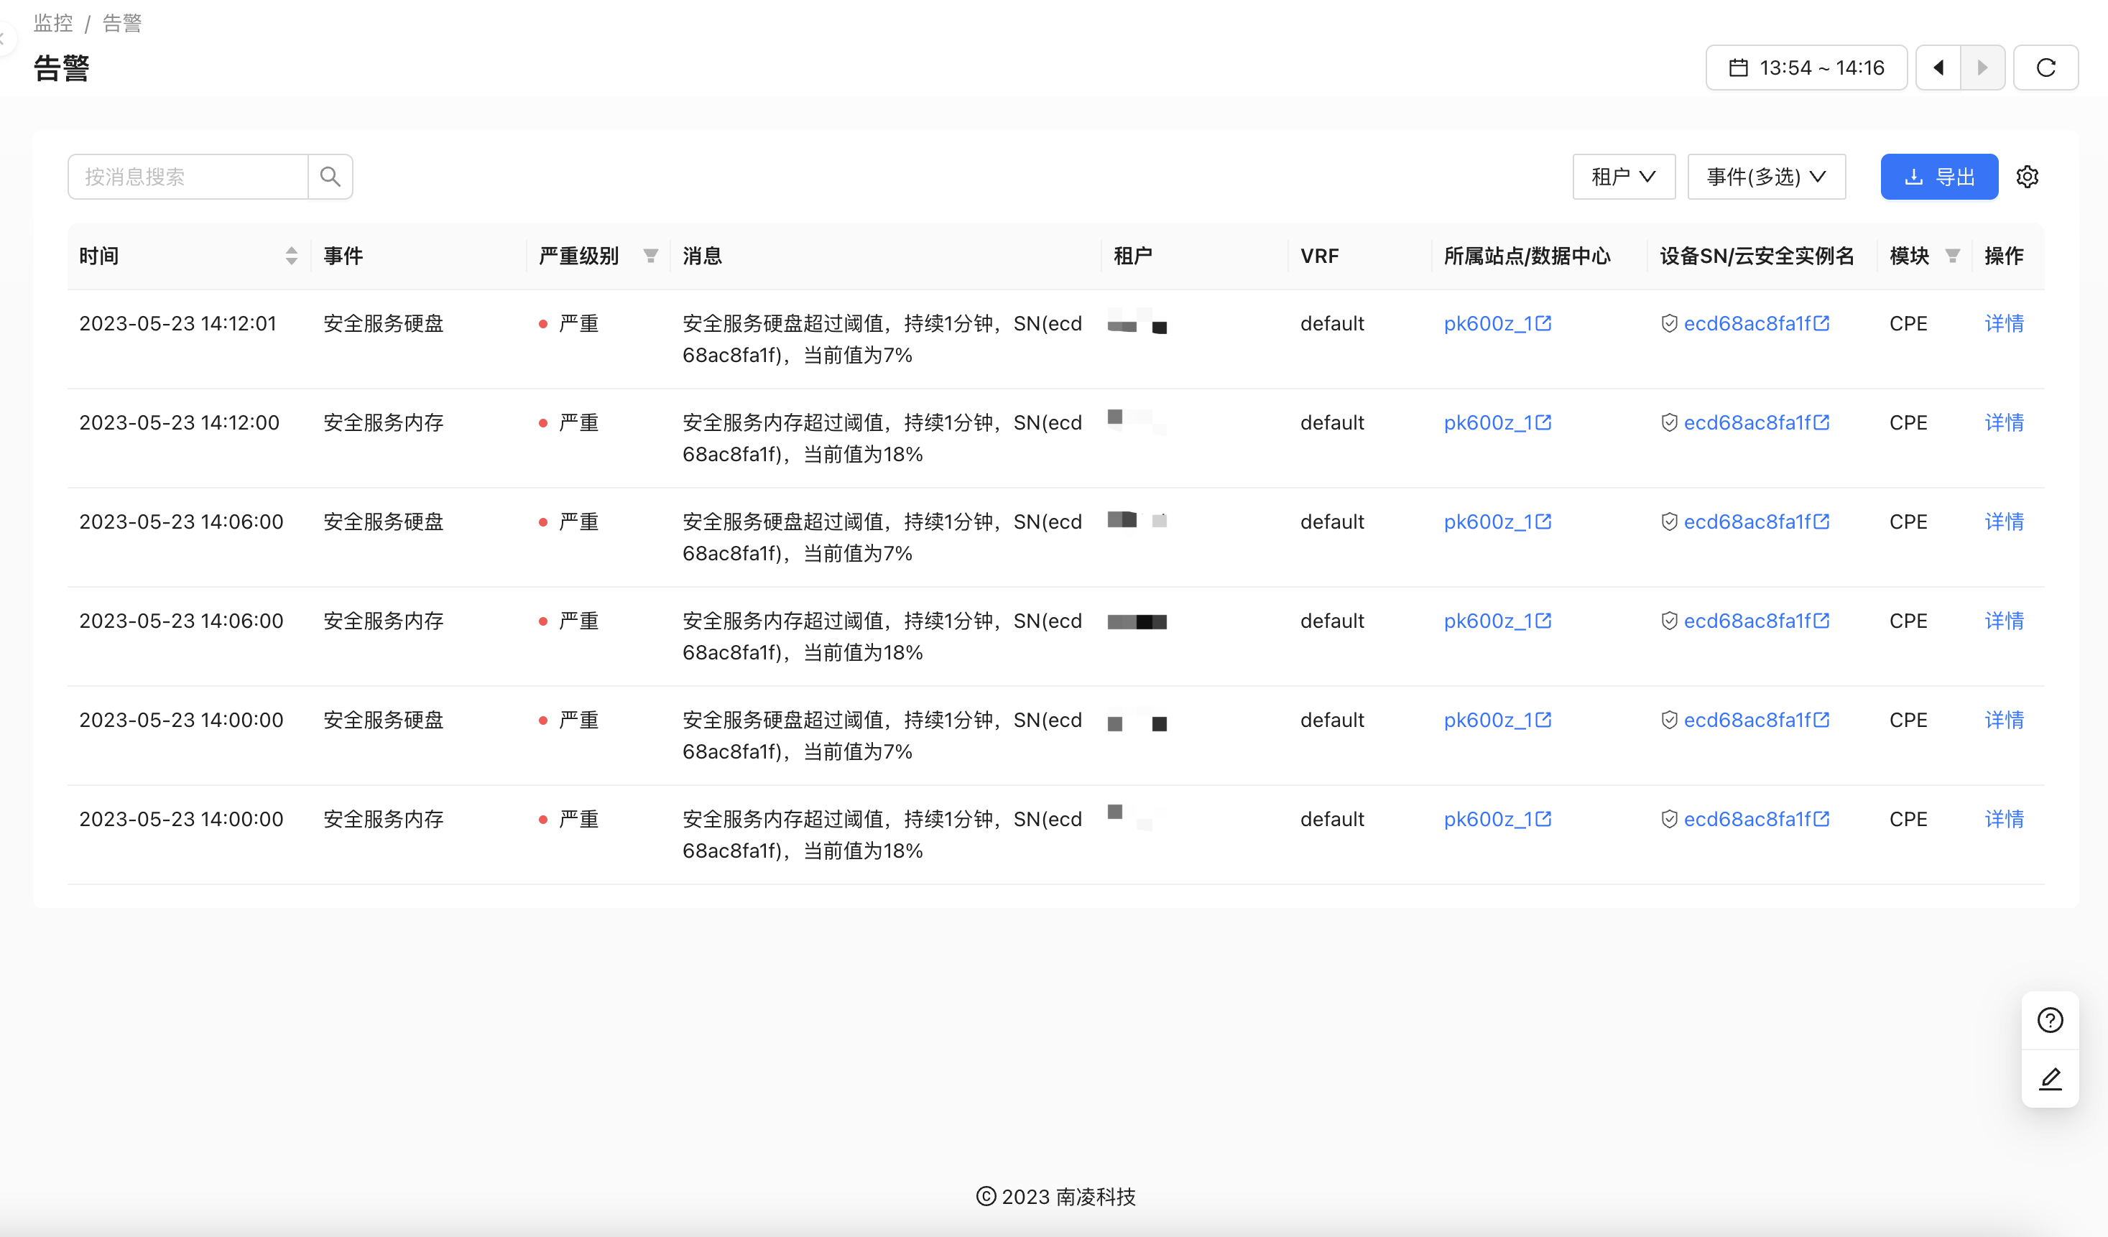This screenshot has width=2108, height=1237.
Task: Sort the table by 时间 column
Action: point(291,256)
